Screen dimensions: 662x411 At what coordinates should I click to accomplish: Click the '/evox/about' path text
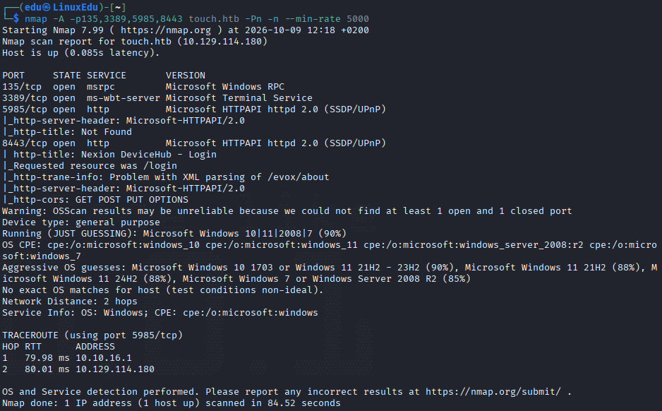coord(298,177)
